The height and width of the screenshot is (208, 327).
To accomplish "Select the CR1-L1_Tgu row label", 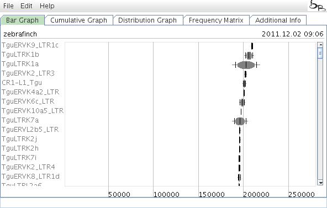I will (x=22, y=83).
